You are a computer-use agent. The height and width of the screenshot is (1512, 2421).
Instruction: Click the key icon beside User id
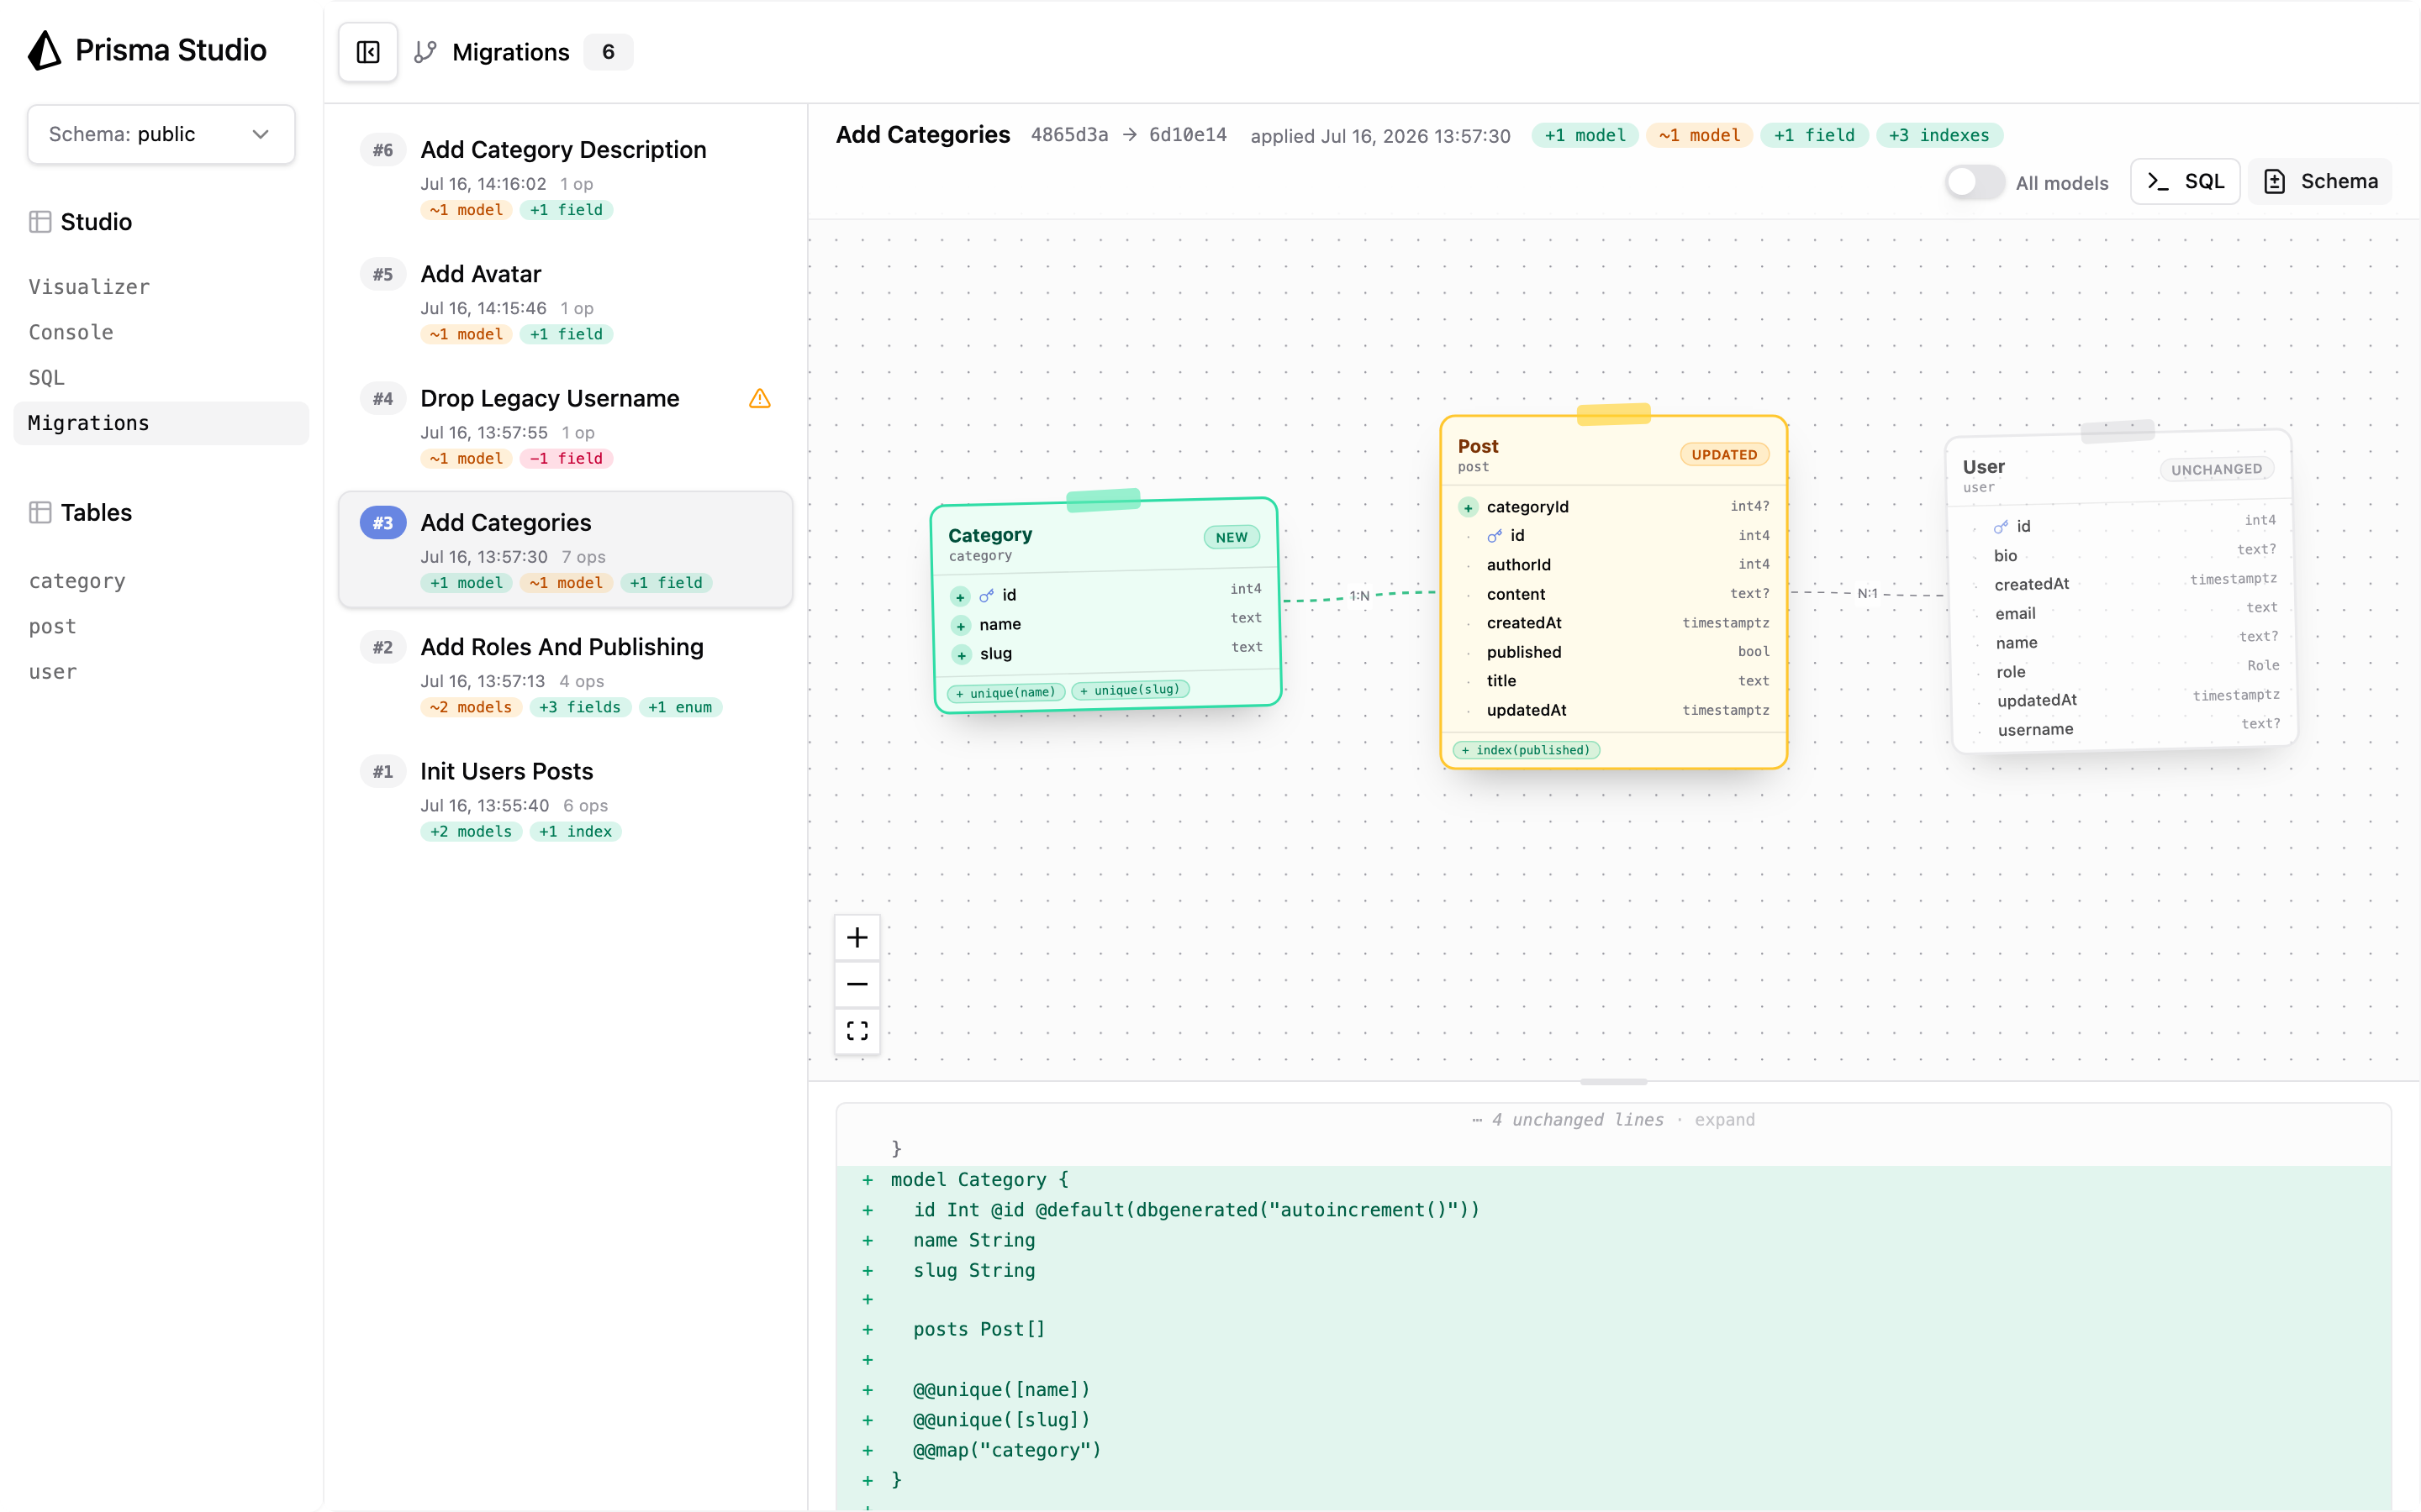pos(2001,527)
